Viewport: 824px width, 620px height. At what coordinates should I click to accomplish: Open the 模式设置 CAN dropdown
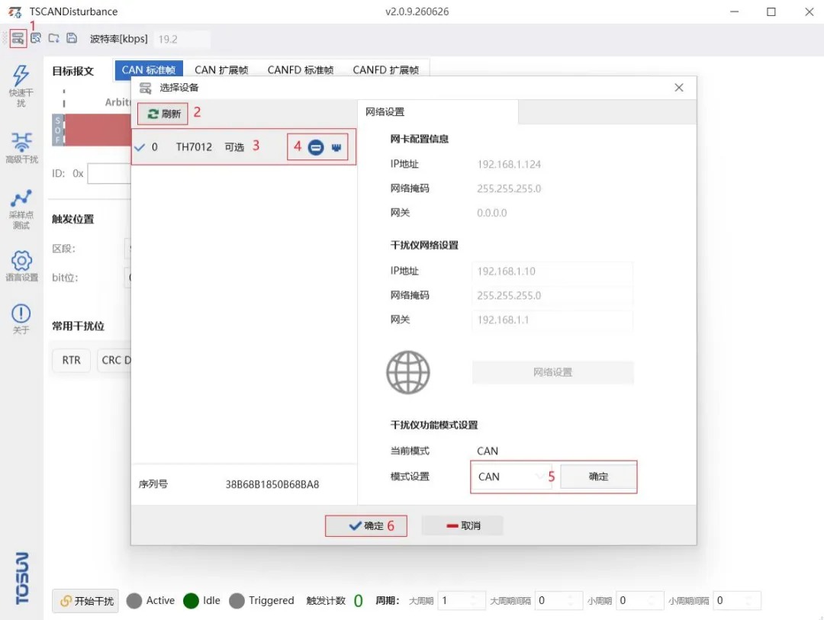[x=510, y=477]
